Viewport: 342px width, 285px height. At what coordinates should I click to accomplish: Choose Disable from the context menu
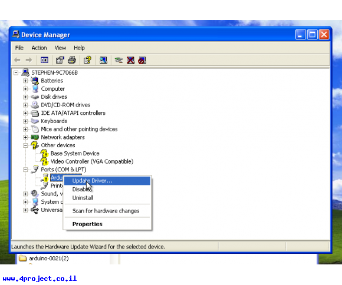click(107, 189)
